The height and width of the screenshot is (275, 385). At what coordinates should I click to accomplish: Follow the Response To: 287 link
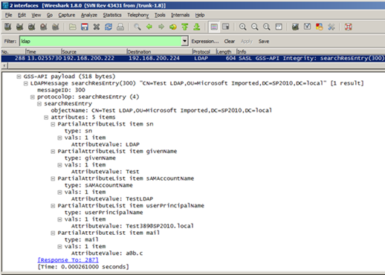pos(68,260)
